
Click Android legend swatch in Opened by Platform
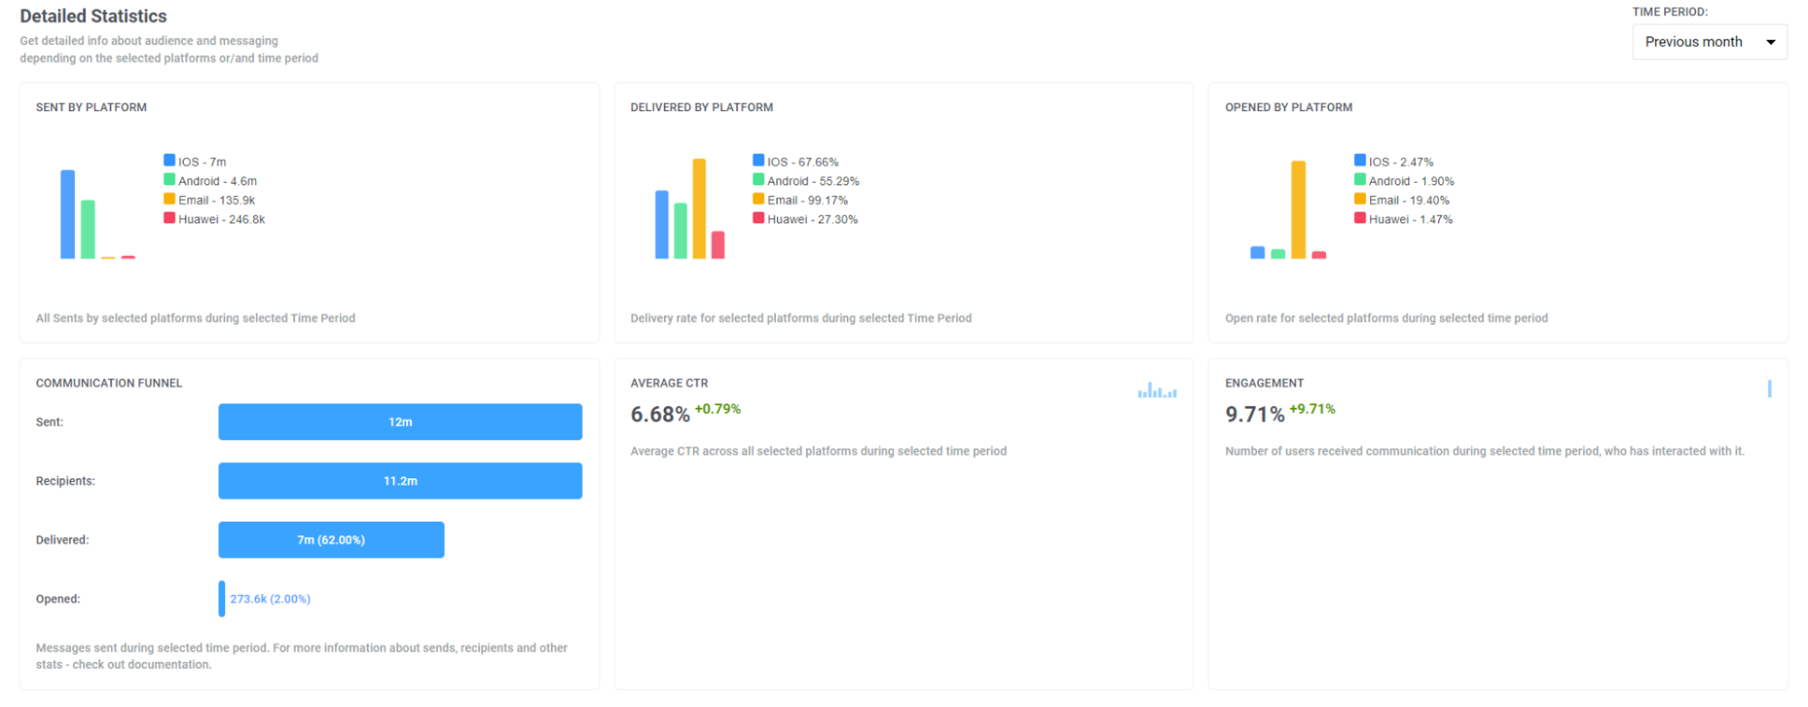(1359, 180)
